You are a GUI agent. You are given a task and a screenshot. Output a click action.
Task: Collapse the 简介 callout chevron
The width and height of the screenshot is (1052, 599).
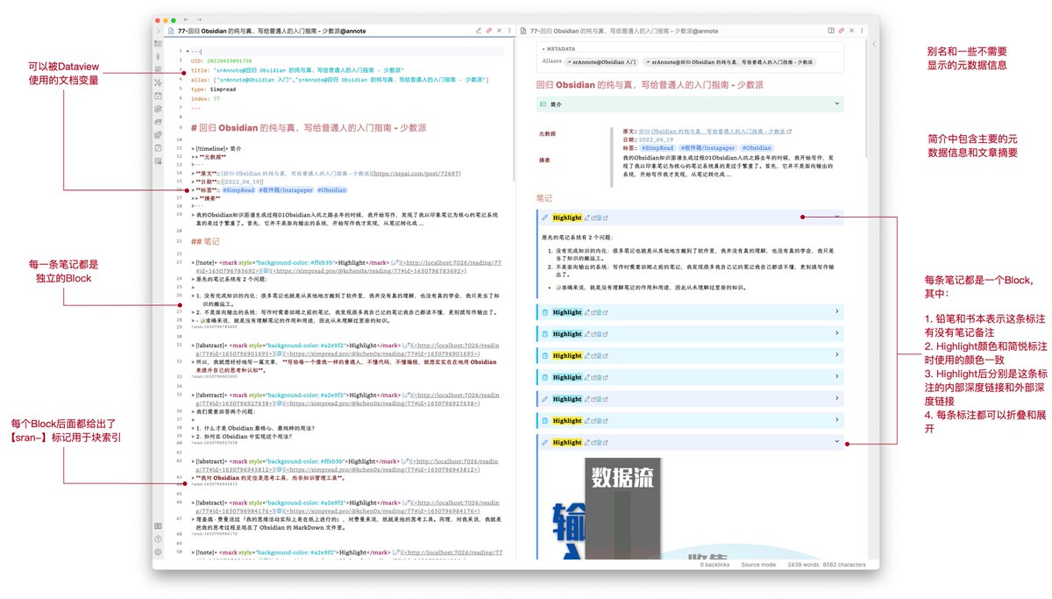pos(837,103)
